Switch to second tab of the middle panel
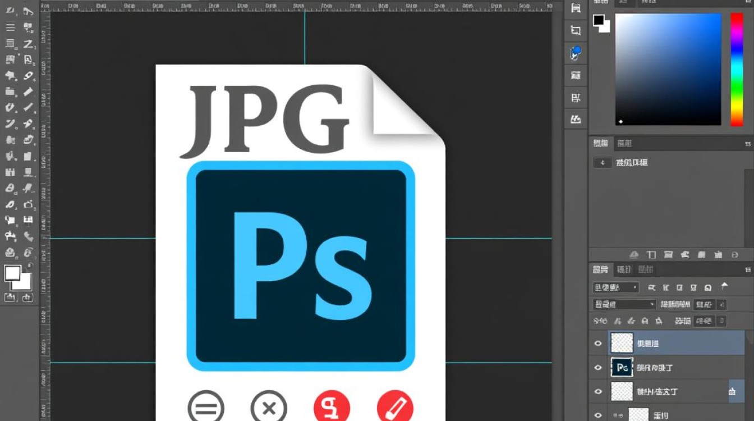The image size is (754, 421). point(624,144)
